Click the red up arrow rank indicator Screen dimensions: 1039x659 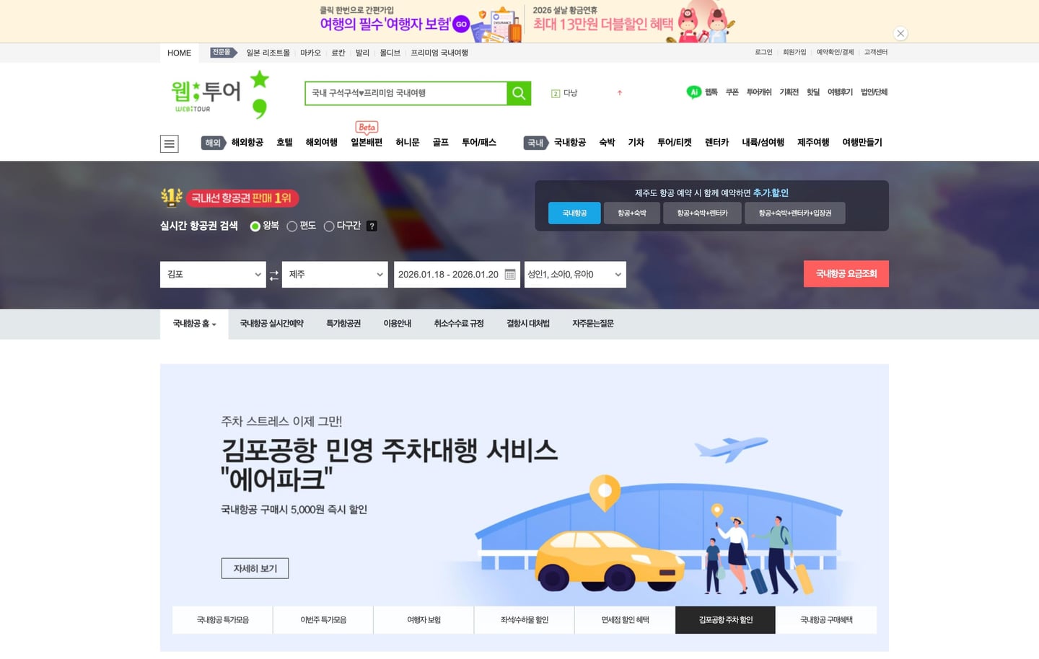tap(620, 93)
